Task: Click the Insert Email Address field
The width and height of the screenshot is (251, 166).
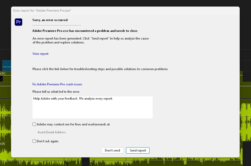Action: click(x=52, y=132)
